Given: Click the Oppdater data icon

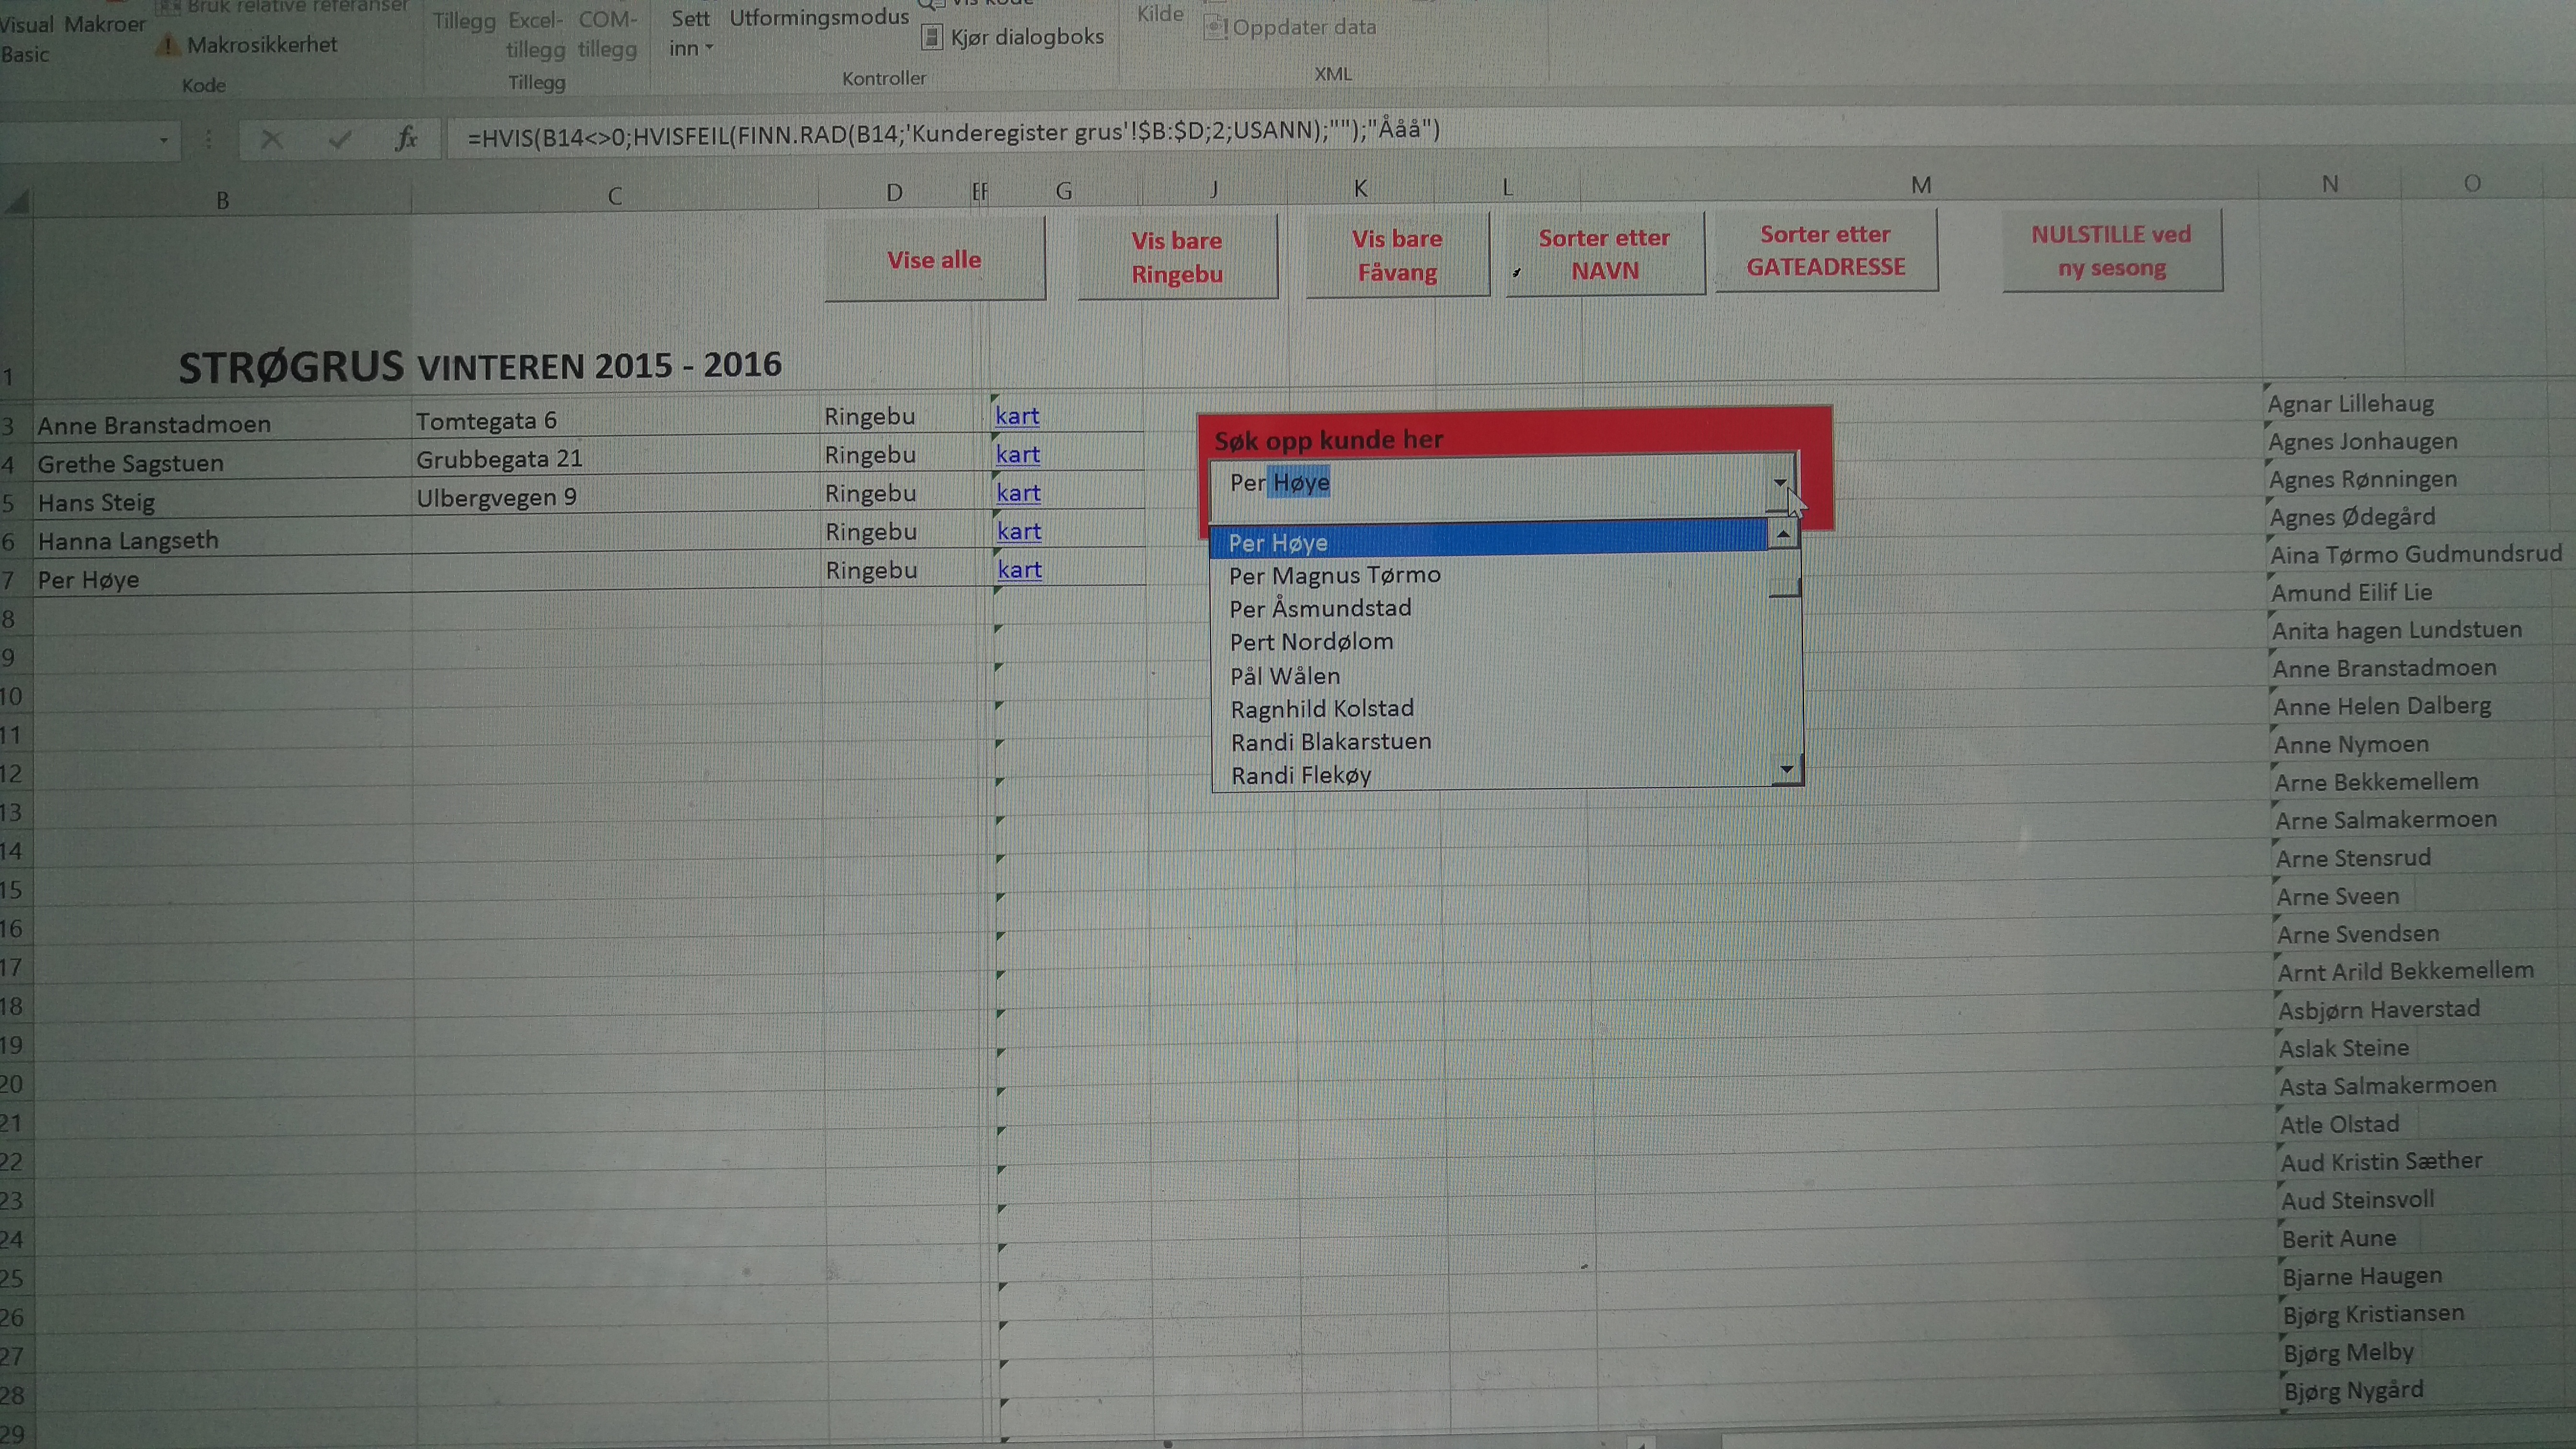Looking at the screenshot, I should (1215, 28).
